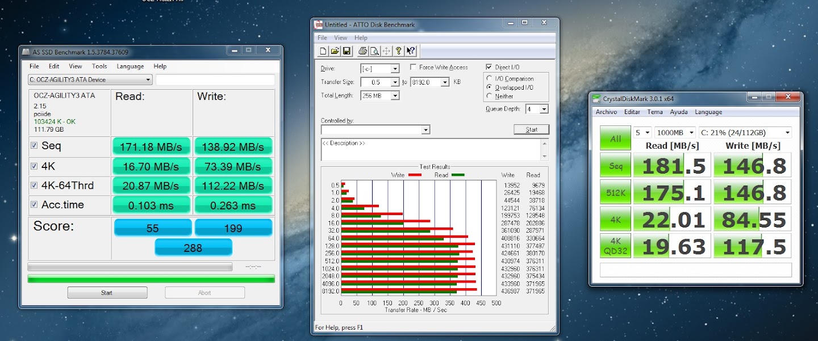Click the green progress bar in AS SSD
The width and height of the screenshot is (818, 341).
151,279
